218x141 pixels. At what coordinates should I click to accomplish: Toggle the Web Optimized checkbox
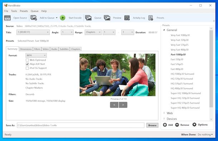tap(27, 60)
